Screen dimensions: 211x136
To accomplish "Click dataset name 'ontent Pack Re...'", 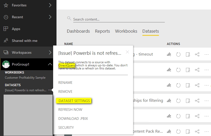I will pyautogui.click(x=148, y=131).
